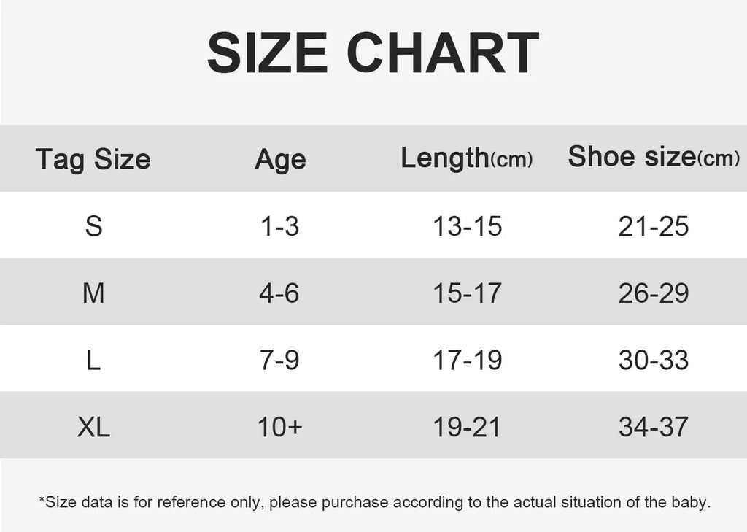747x532 pixels.
Task: Click the 13-15 length cell
Action: pos(468,226)
